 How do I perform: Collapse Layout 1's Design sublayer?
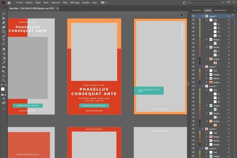click(207, 39)
